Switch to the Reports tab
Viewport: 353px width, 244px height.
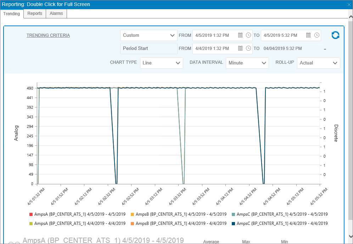[35, 13]
